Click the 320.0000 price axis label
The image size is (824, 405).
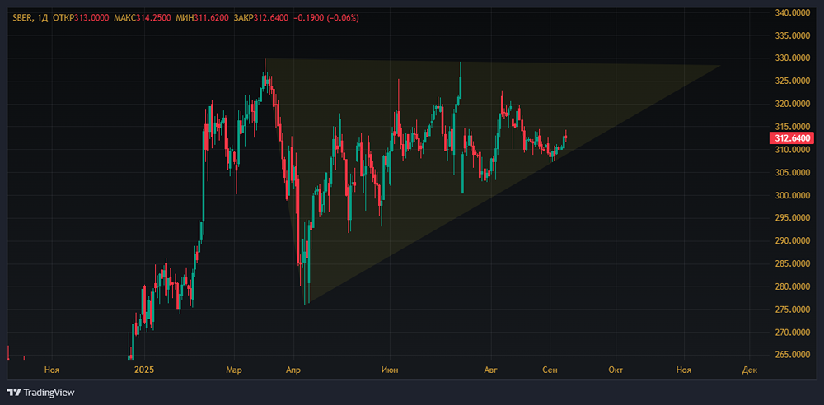(x=794, y=104)
